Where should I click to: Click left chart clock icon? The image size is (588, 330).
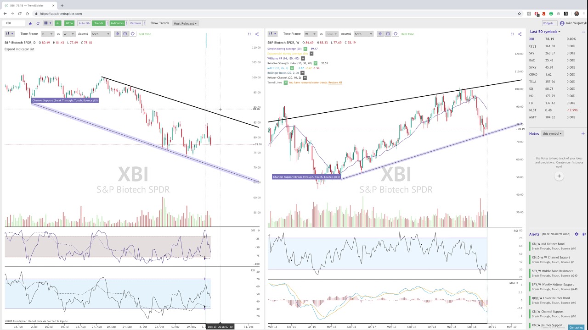pyautogui.click(x=125, y=33)
